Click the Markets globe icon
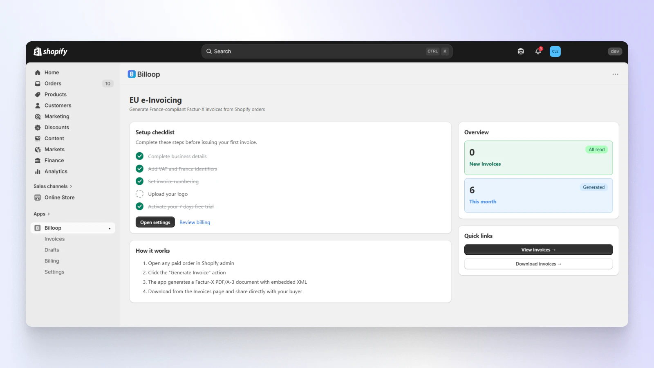This screenshot has width=654, height=368. pos(38,150)
